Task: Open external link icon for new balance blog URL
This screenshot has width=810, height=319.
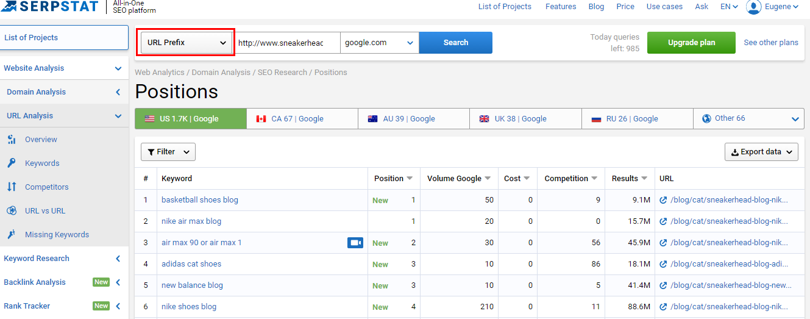Action: (663, 285)
